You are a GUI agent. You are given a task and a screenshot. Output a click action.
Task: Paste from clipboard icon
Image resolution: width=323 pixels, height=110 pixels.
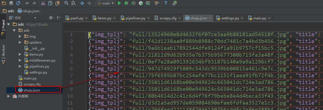tap(57, 3)
